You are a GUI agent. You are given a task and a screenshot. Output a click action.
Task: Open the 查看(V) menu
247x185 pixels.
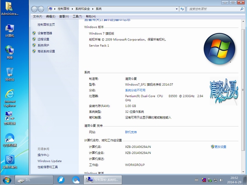point(64,16)
